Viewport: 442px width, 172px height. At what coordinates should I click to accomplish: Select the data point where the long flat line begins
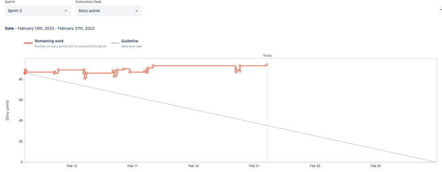click(153, 66)
